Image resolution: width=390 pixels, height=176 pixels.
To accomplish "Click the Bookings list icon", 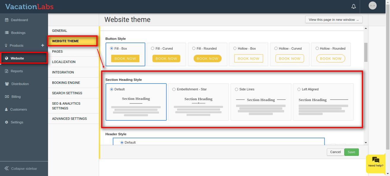I will [x=7, y=33].
